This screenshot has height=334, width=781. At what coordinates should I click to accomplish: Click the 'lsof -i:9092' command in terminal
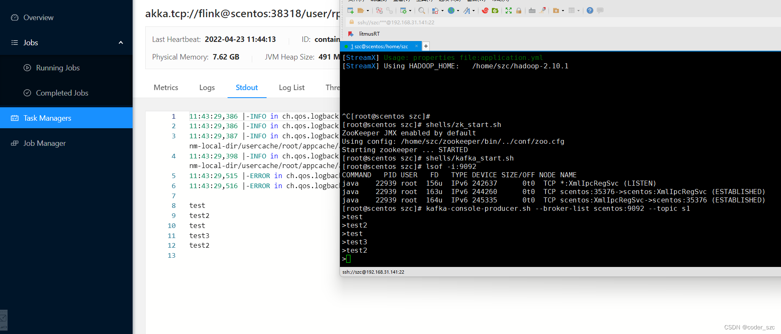click(x=451, y=167)
